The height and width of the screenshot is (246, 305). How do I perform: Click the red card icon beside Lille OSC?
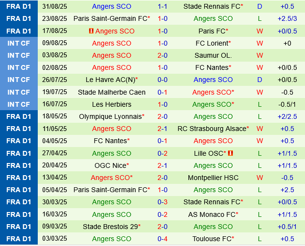tap(230, 153)
